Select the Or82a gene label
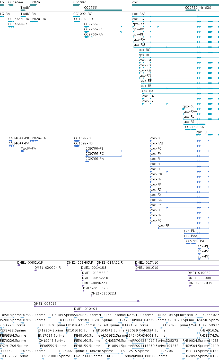The image size is (219, 360). 35,2
